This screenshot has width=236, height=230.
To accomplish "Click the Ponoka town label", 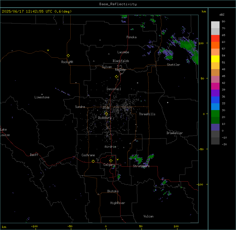I will pyautogui.click(x=131, y=37).
